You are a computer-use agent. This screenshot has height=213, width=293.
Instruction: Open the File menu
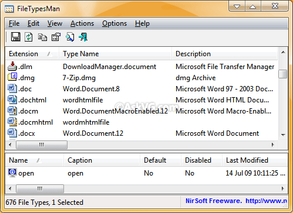tap(14, 23)
